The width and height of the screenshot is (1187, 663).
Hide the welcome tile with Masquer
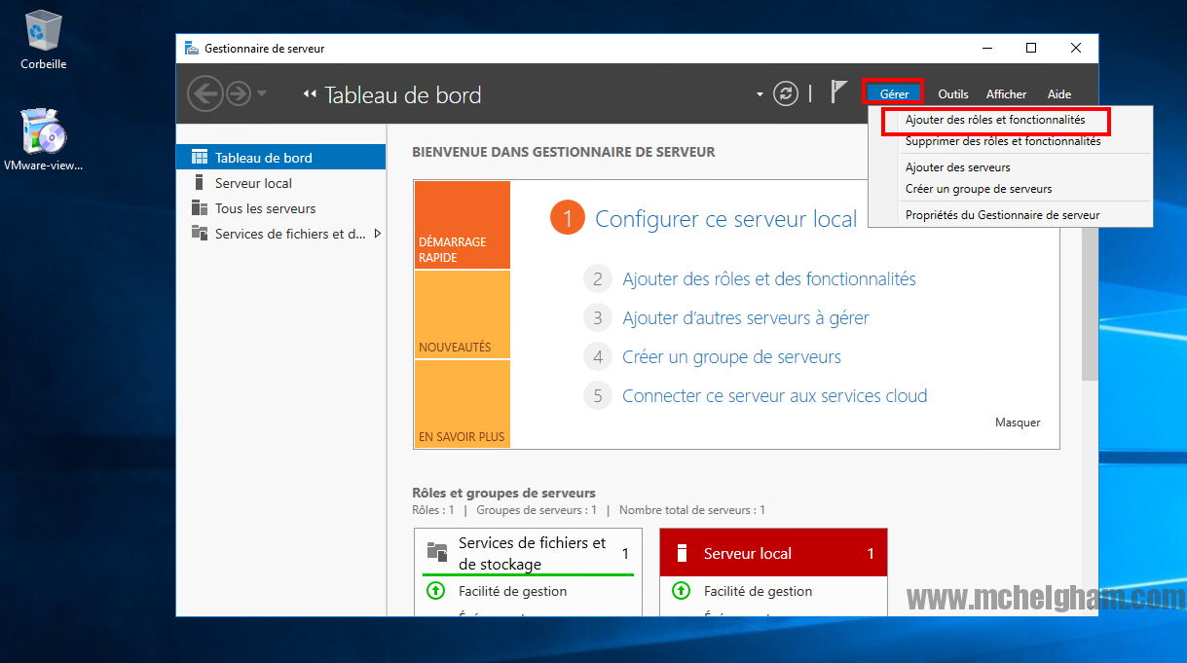click(1018, 423)
